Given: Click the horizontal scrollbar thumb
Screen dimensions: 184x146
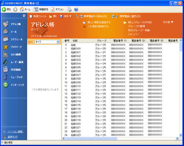Looking at the screenshot, I should (91, 138).
